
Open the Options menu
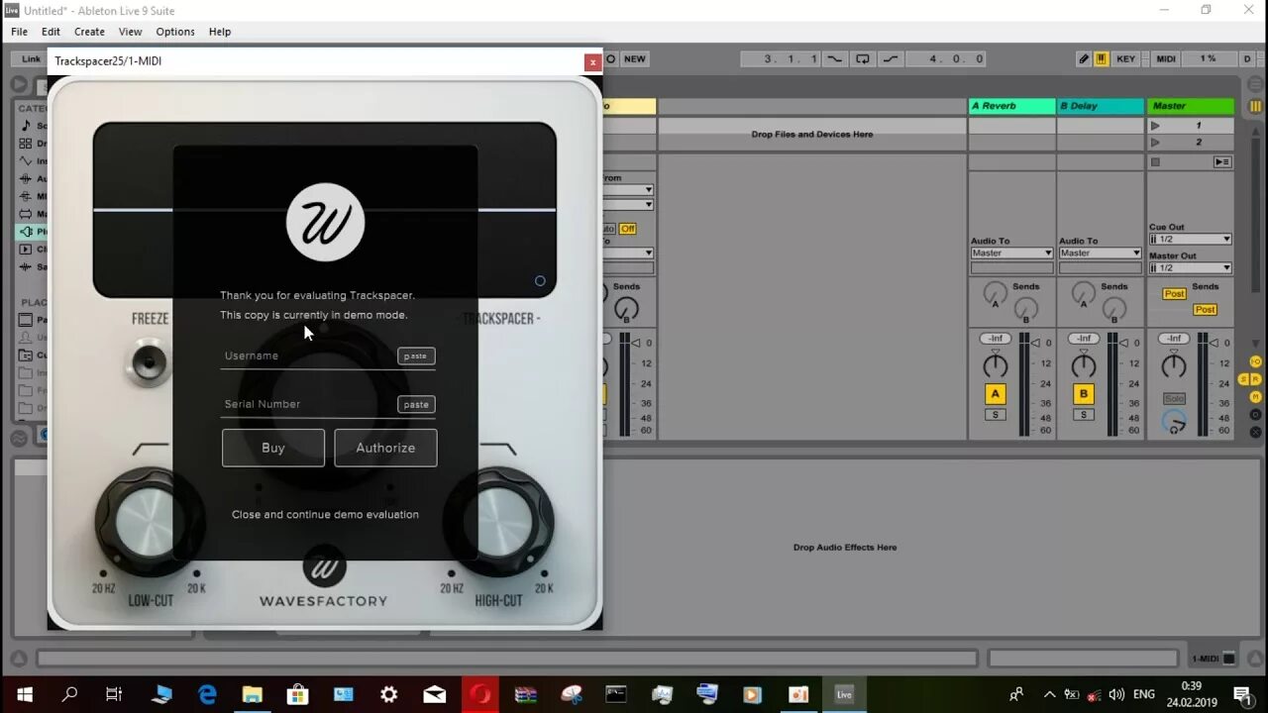(x=175, y=32)
